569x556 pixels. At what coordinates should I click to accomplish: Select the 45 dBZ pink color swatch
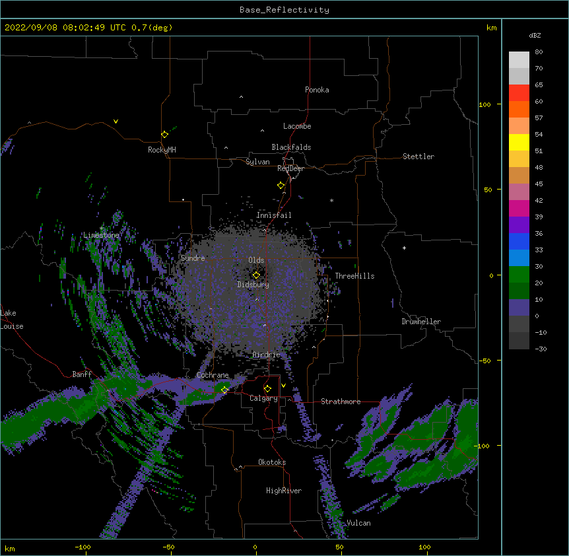tap(519, 192)
